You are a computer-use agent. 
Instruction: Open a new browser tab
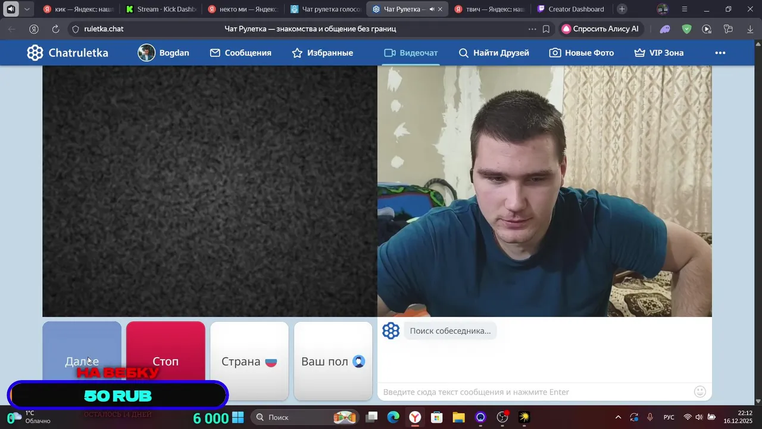pos(622,9)
